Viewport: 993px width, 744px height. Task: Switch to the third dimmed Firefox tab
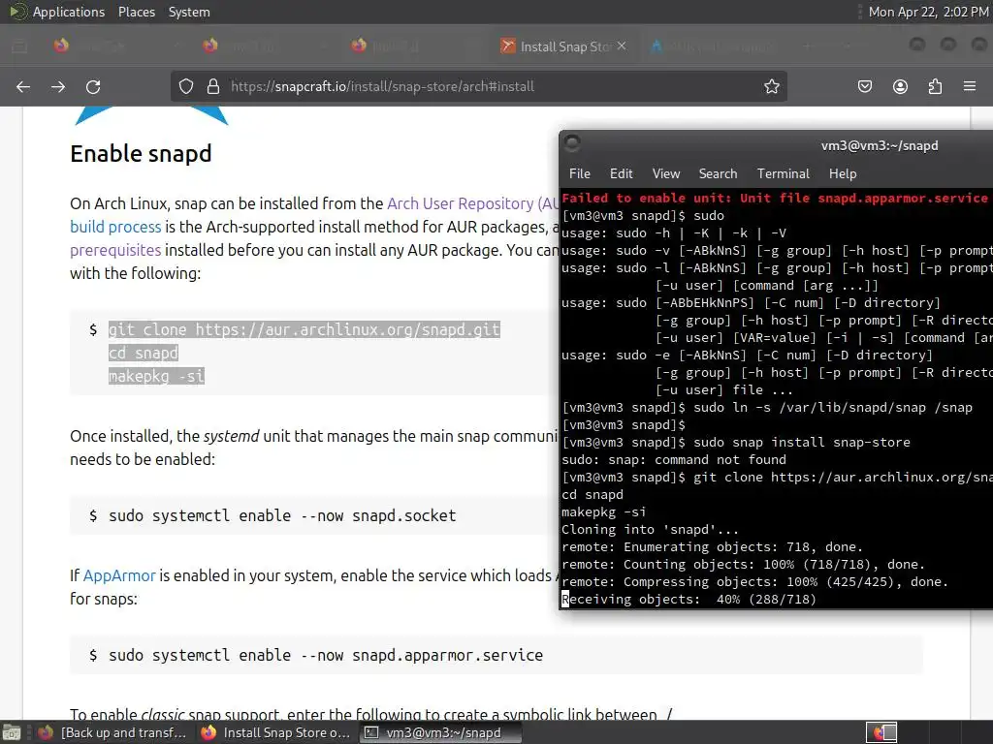click(x=415, y=46)
